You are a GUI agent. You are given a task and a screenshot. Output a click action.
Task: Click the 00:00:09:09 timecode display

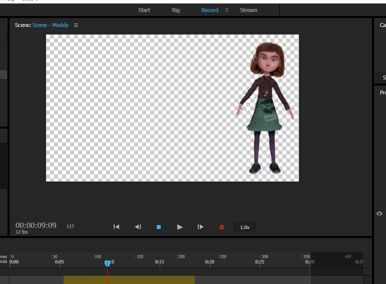(36, 225)
